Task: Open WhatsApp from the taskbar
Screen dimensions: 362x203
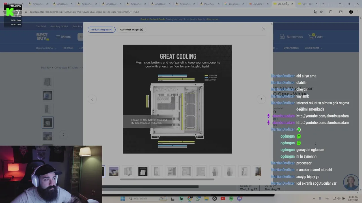Action: [x=198, y=198]
